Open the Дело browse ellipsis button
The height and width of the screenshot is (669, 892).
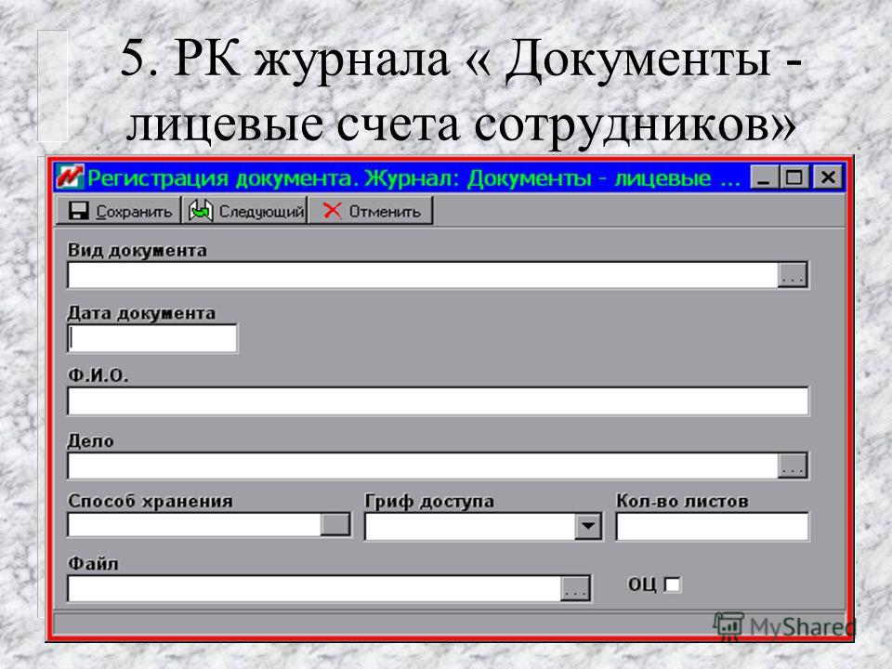(x=793, y=466)
